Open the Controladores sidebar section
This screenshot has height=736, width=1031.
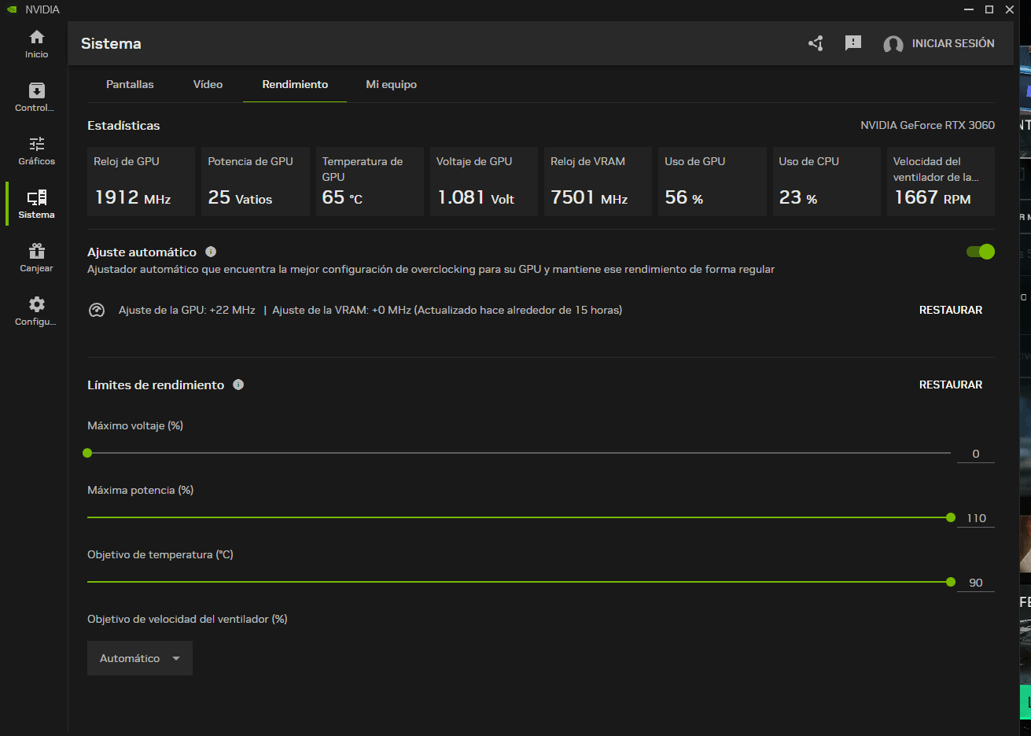36,98
